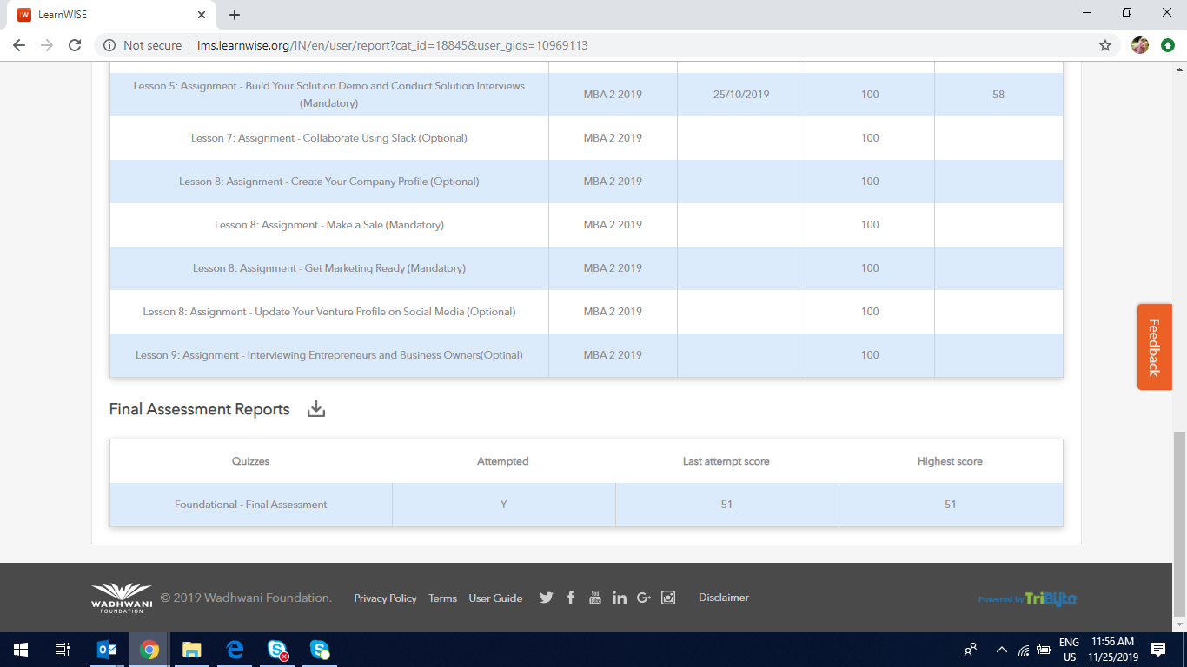Open the Facebook footer icon
This screenshot has width=1187, height=667.
(x=571, y=598)
